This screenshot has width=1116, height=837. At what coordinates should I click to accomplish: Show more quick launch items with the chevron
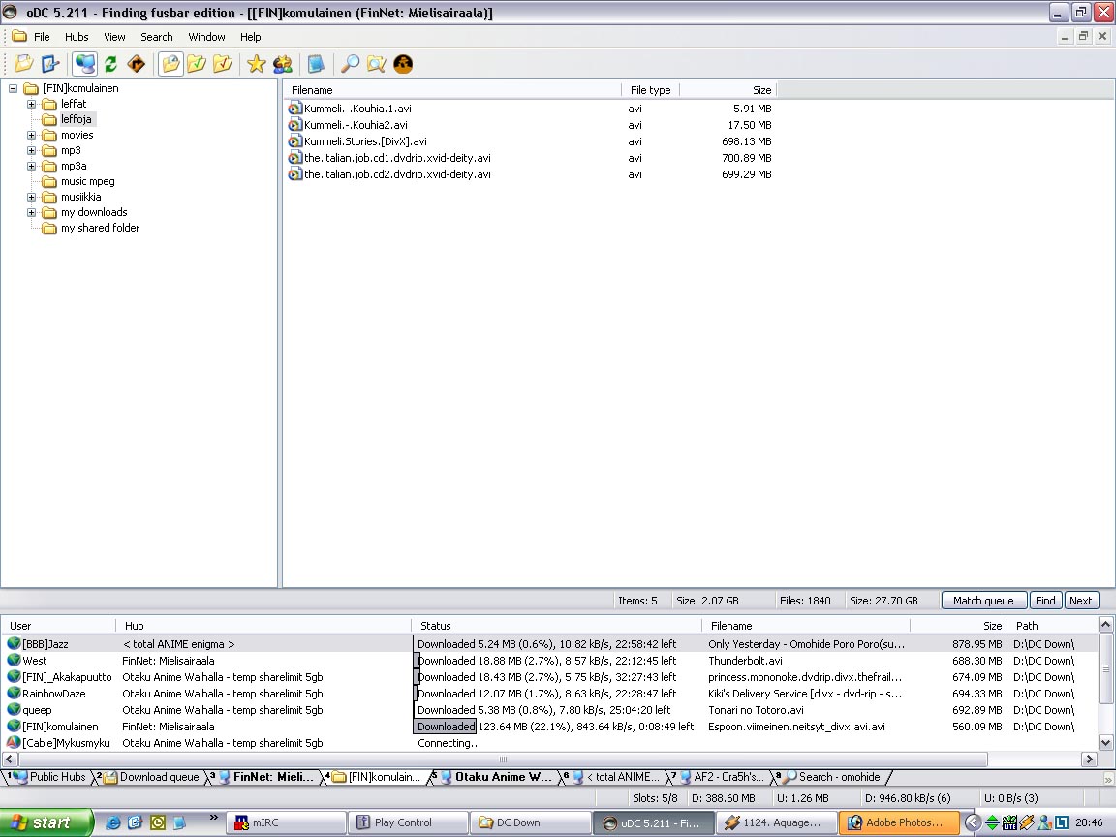pyautogui.click(x=213, y=817)
